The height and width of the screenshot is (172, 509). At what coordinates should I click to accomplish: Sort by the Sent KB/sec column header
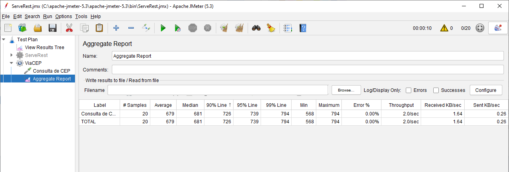(486, 105)
